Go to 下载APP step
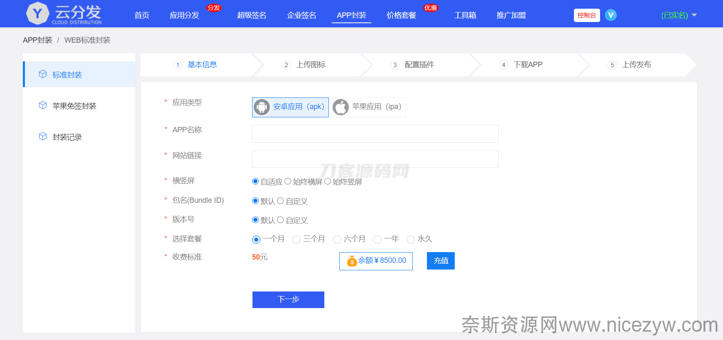Screen dimensions: 723x340 tap(528, 65)
